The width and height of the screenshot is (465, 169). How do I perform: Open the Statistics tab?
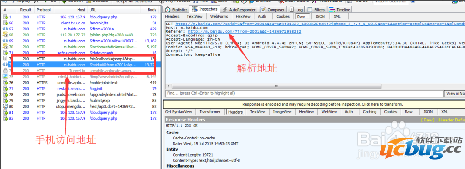coord(176,9)
